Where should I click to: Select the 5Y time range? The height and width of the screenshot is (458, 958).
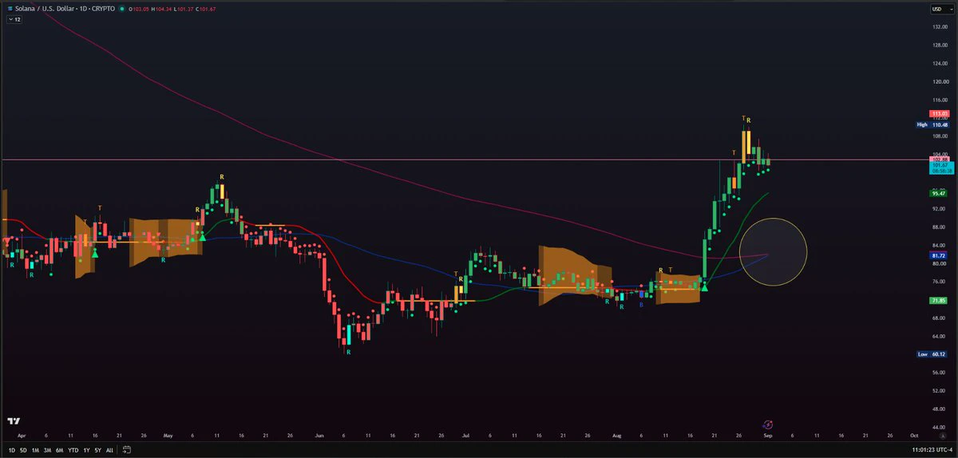97,450
